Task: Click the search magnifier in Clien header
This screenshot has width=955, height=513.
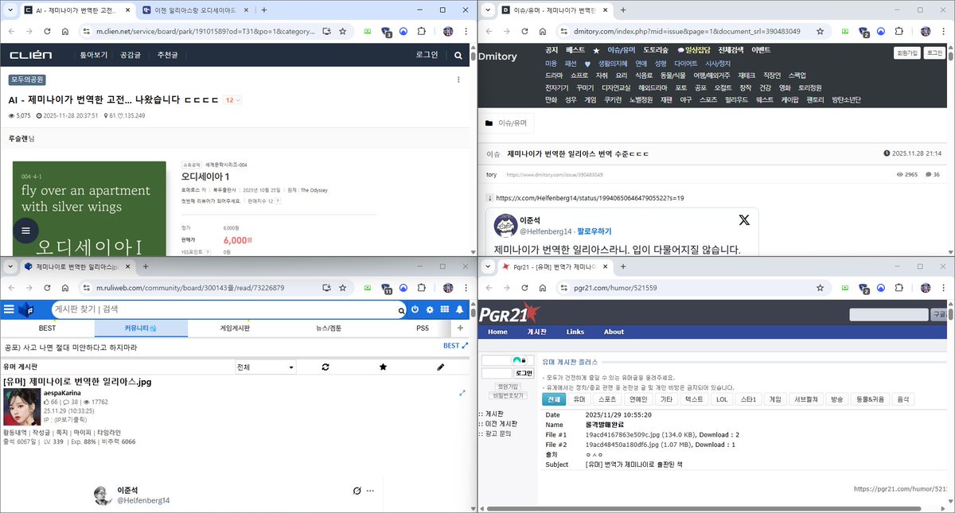Action: tap(458, 55)
